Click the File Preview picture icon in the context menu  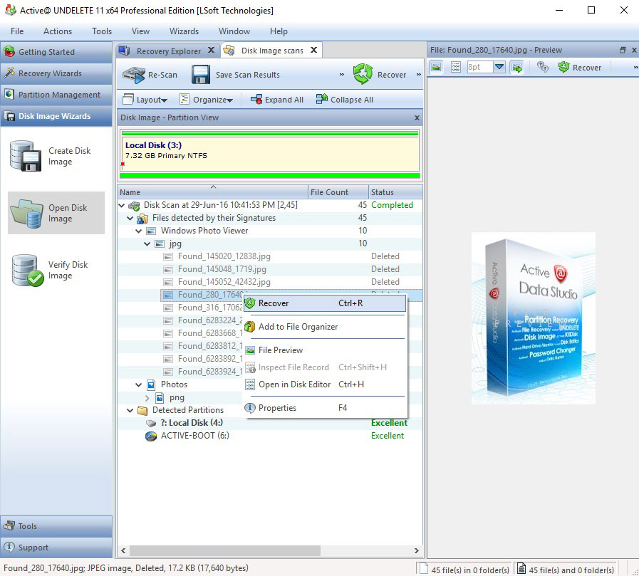(x=250, y=350)
